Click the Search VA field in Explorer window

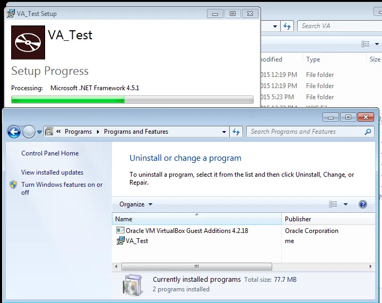point(340,26)
